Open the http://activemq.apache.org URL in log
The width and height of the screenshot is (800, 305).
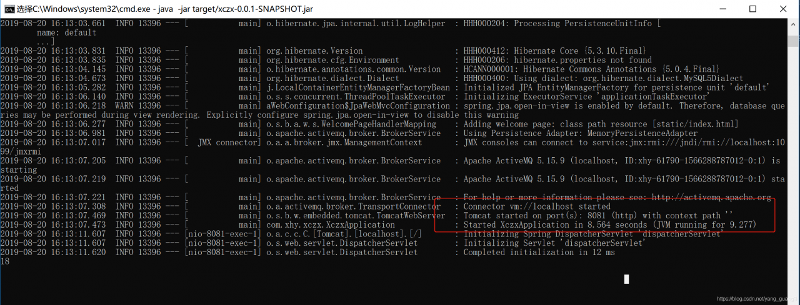tap(711, 197)
